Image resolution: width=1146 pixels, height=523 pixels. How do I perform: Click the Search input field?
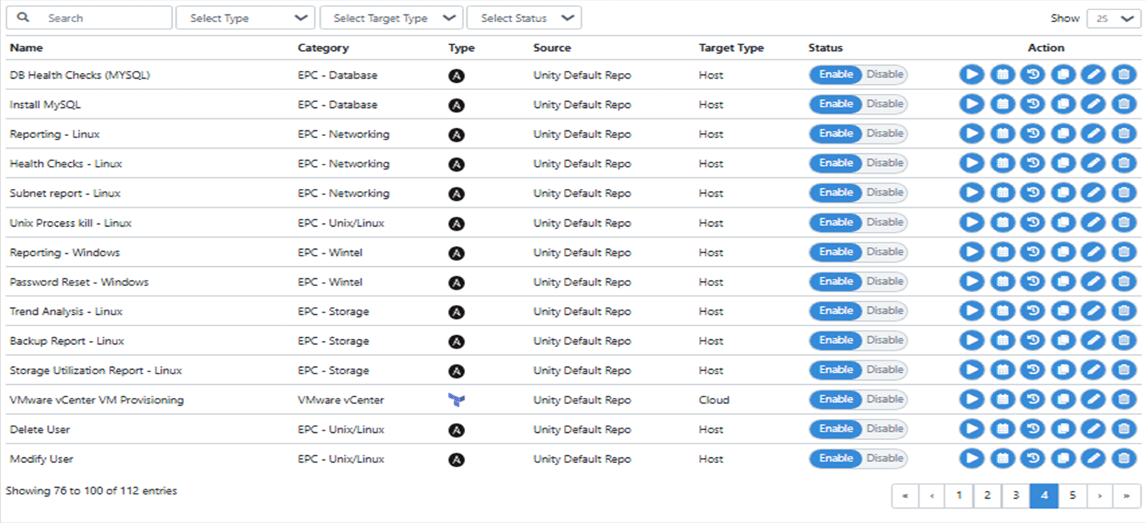[x=100, y=18]
